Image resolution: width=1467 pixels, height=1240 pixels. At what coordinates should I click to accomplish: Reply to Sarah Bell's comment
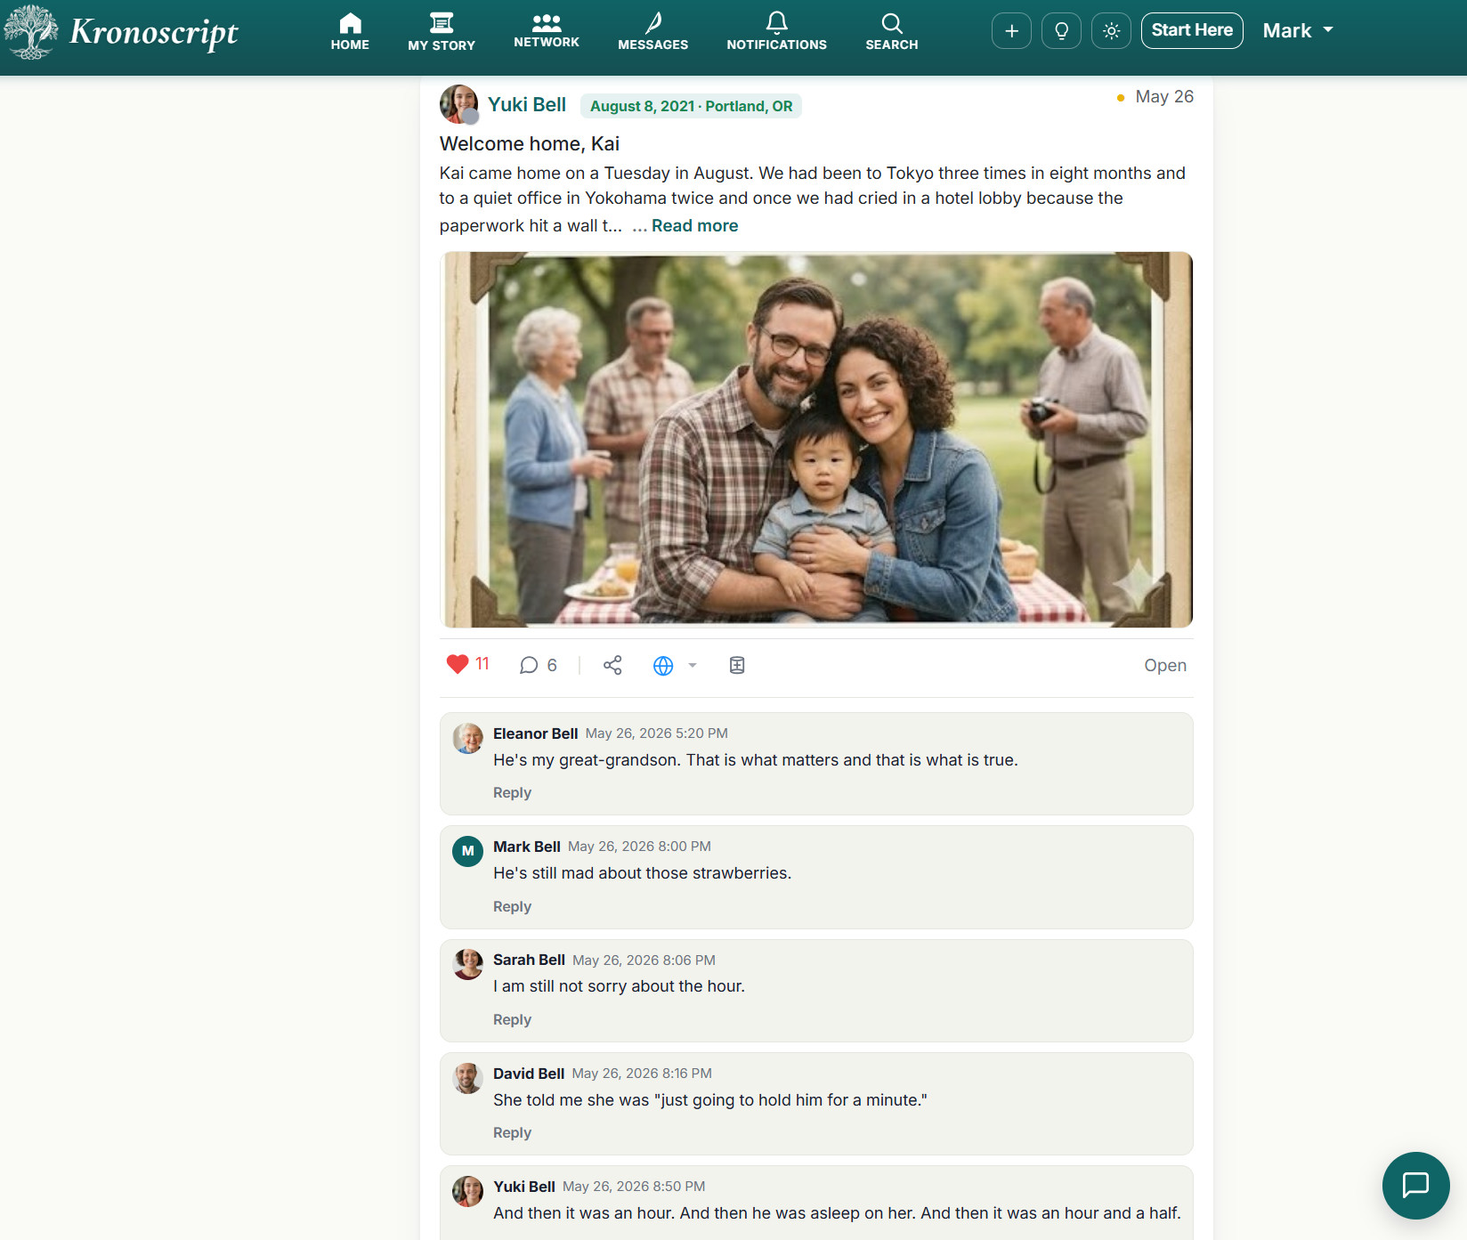[x=512, y=1020]
